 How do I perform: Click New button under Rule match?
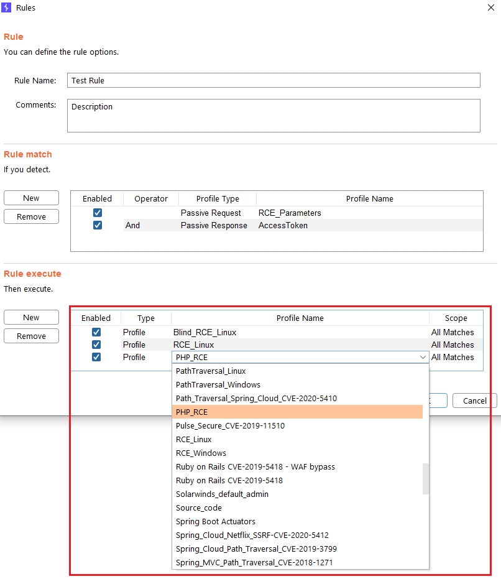31,198
